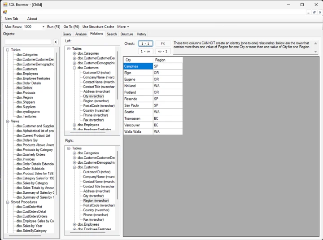323x240 pixels.
Task: Click the City column header
Action: pos(138,60)
